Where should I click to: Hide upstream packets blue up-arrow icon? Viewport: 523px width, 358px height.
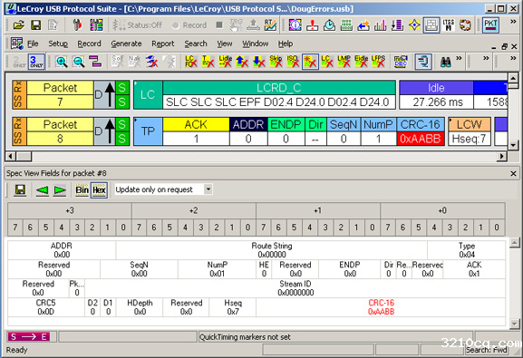coord(242,62)
